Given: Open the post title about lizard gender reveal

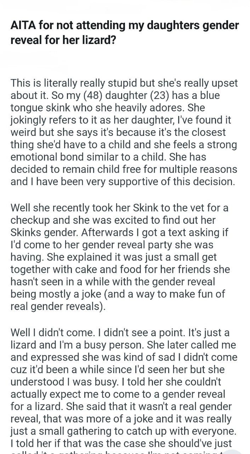Looking at the screenshot, I should point(125,32).
